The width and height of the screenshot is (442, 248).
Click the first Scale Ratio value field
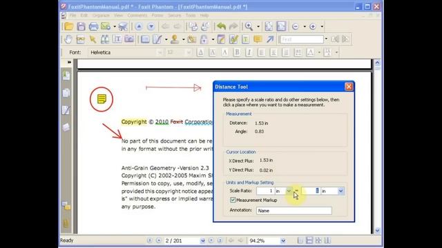(x=265, y=191)
